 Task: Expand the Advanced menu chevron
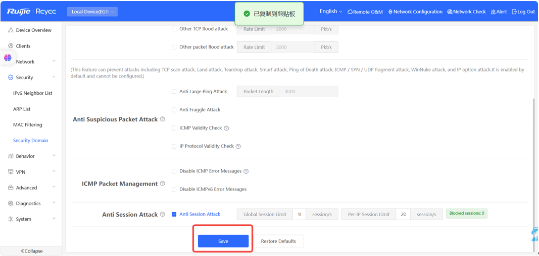point(54,187)
